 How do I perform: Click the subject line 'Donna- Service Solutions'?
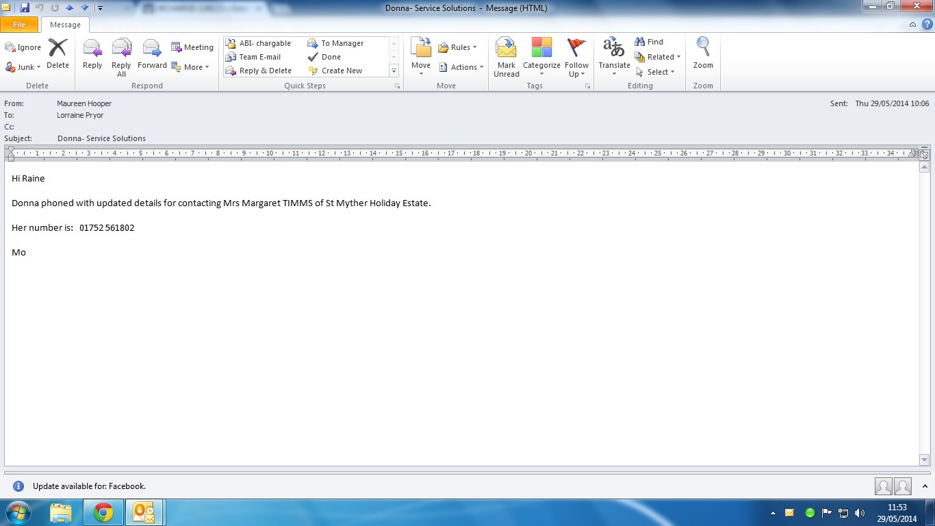(x=101, y=138)
